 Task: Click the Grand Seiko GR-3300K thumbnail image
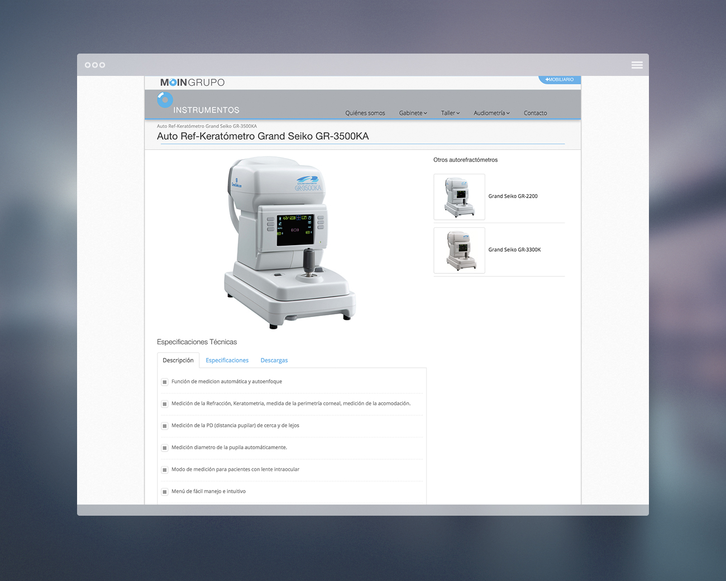click(x=459, y=251)
